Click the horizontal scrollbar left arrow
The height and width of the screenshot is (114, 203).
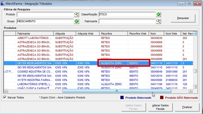tap(5, 91)
